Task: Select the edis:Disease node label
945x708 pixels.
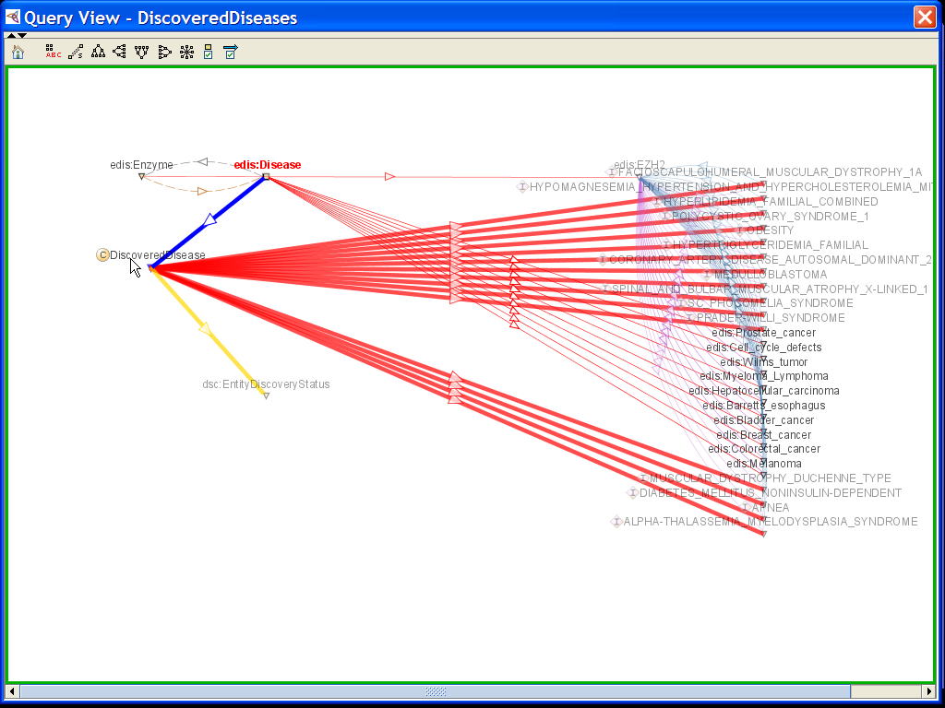Action: (267, 165)
